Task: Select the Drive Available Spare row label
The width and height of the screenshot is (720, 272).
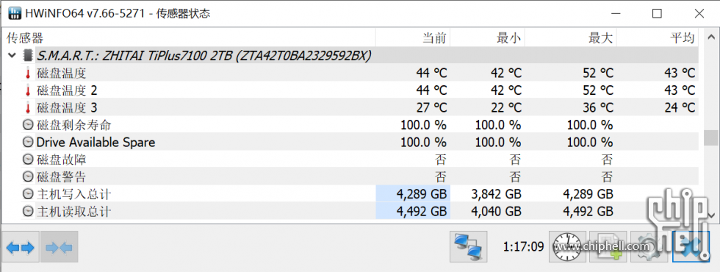Action: pos(96,143)
